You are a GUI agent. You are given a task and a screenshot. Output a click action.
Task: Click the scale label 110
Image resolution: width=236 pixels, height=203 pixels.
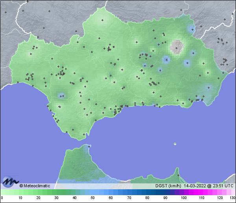202,198
